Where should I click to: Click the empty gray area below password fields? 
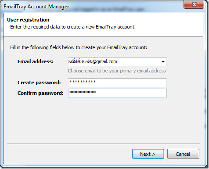tap(102, 120)
